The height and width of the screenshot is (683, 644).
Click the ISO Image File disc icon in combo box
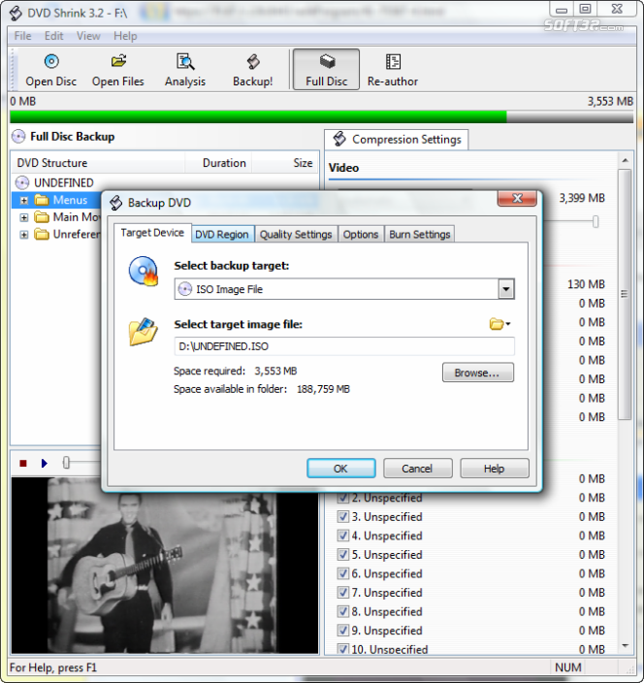point(185,289)
